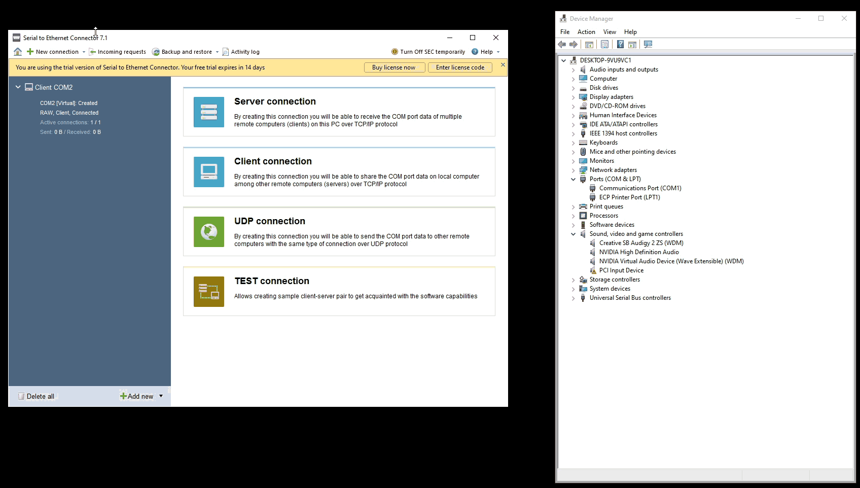860x488 pixels.
Task: Click the Backup and restore icon
Action: [x=156, y=52]
